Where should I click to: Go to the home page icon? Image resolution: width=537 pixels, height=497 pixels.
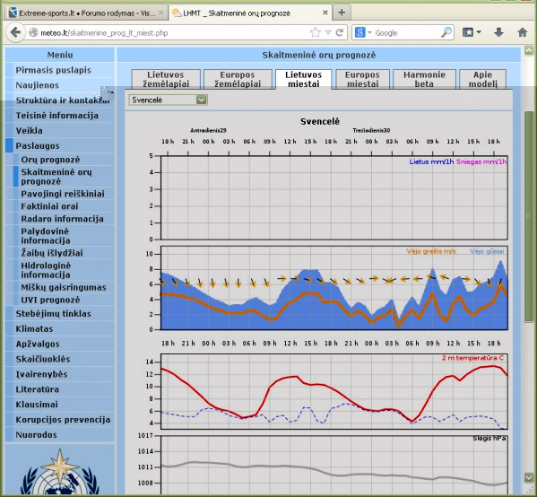click(x=523, y=32)
